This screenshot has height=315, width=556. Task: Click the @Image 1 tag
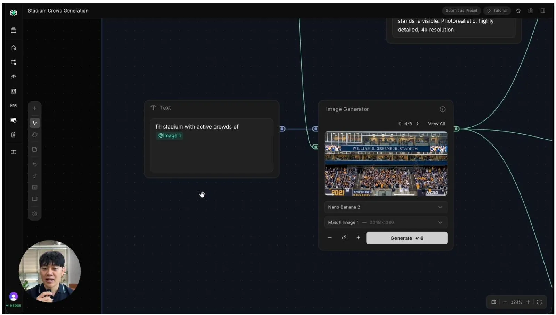coord(170,136)
